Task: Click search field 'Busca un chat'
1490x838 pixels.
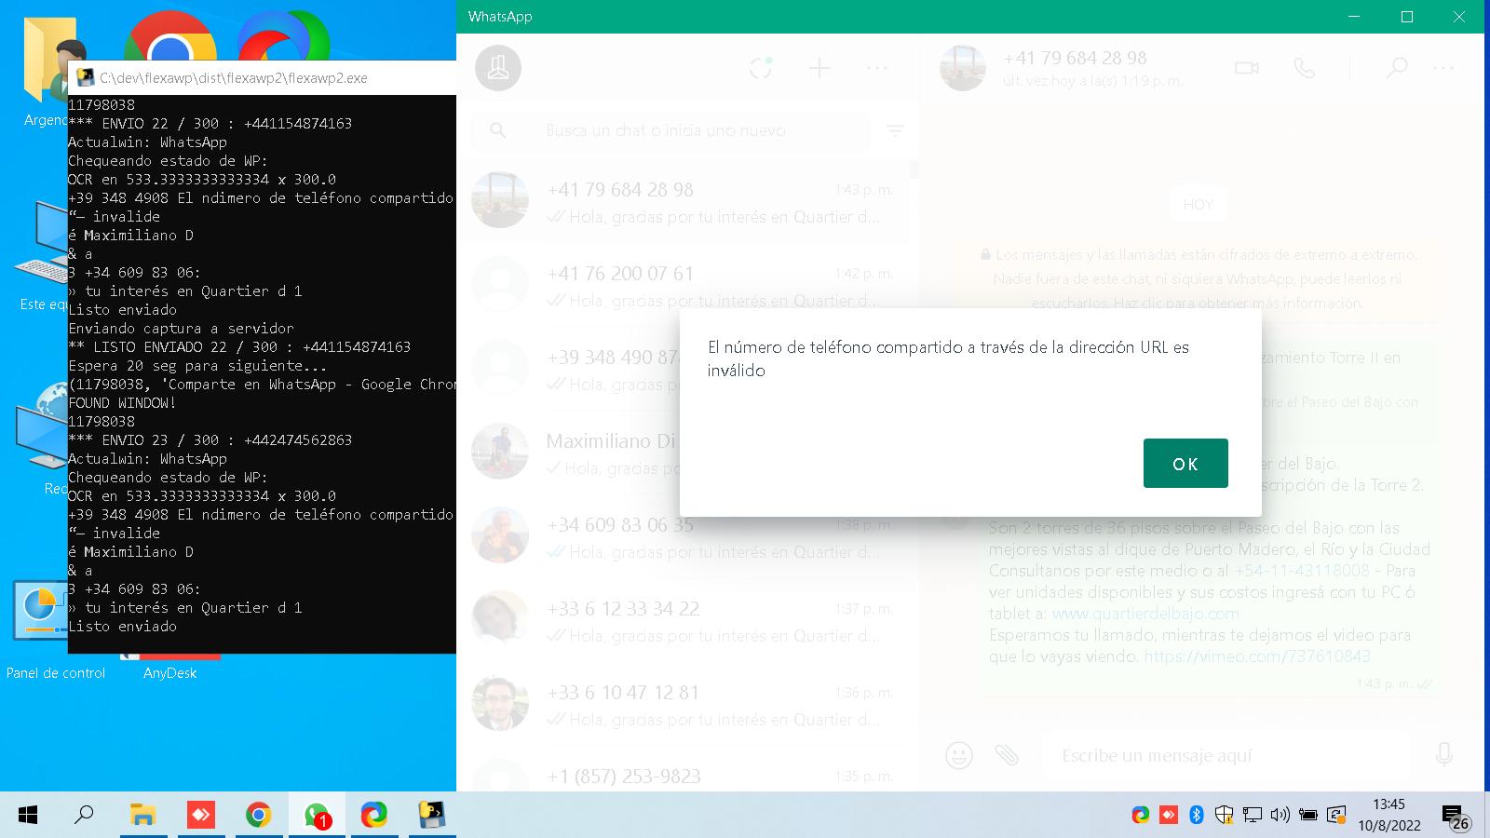Action: (670, 130)
